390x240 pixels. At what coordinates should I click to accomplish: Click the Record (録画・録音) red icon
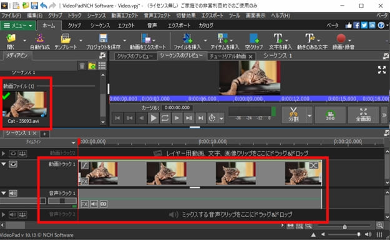coord(341,38)
